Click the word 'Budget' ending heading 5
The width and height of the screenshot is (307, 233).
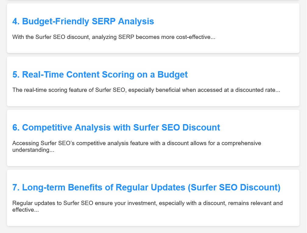coord(172,75)
